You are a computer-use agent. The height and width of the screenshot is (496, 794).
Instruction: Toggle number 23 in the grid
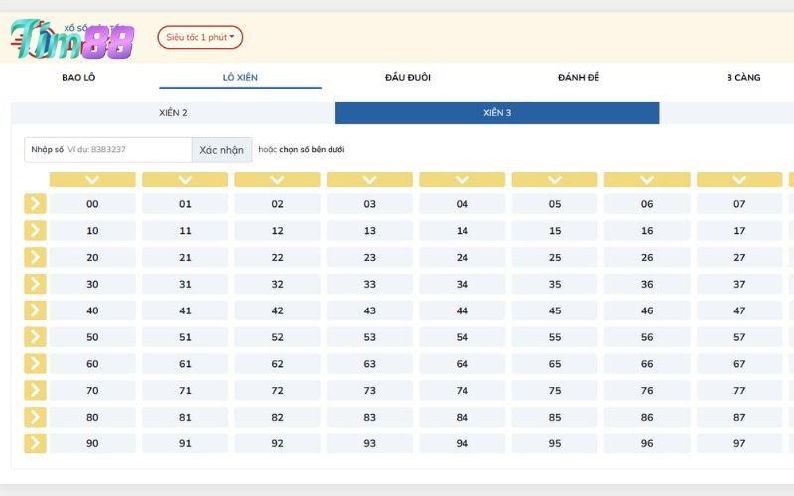tap(369, 258)
